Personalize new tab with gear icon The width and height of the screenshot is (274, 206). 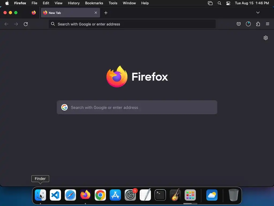point(266,38)
